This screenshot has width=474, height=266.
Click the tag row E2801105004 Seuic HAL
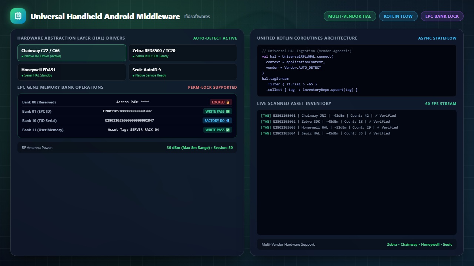pyautogui.click(x=326, y=133)
